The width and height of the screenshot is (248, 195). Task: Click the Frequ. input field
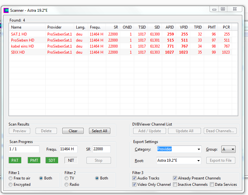click(x=68, y=149)
